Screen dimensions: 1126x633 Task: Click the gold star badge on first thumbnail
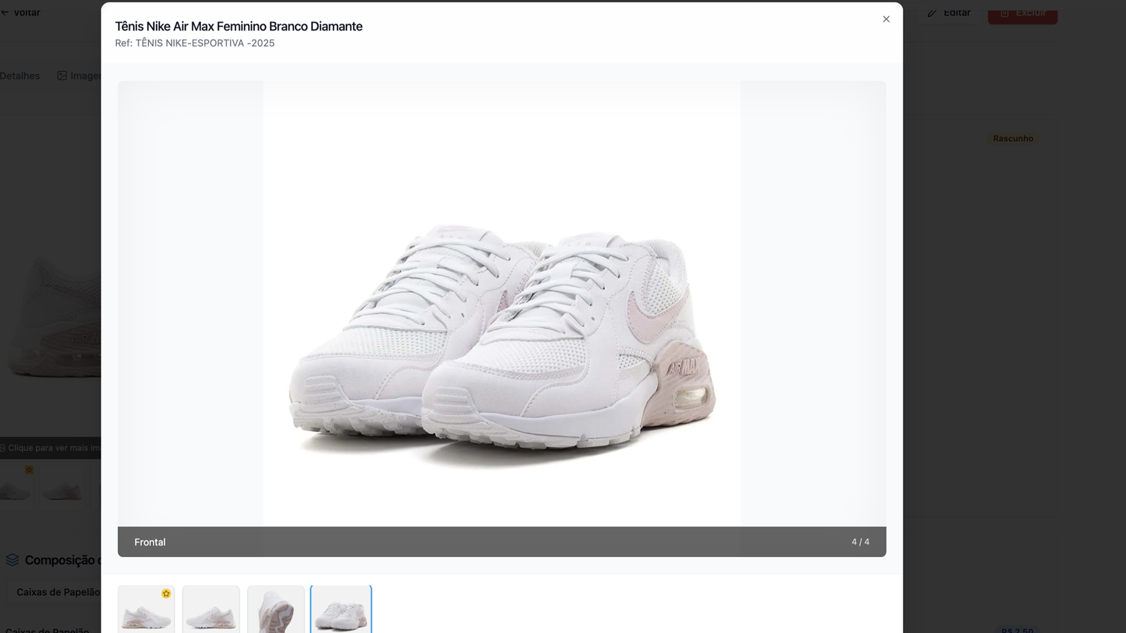pos(166,594)
